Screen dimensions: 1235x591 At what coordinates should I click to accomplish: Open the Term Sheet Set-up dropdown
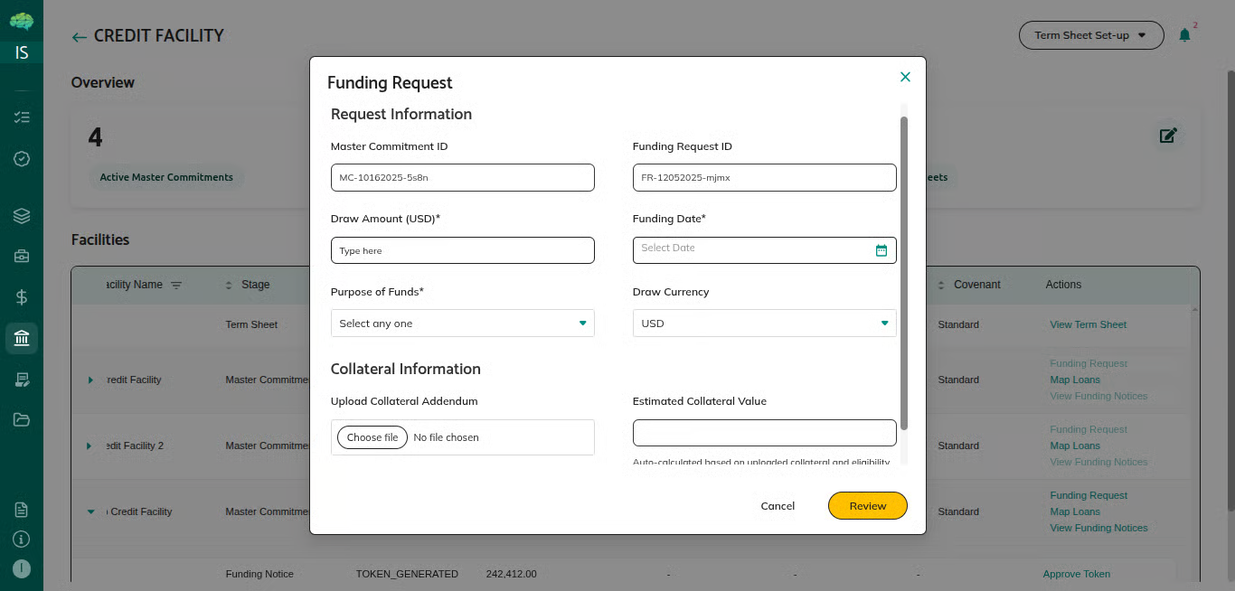click(1090, 35)
